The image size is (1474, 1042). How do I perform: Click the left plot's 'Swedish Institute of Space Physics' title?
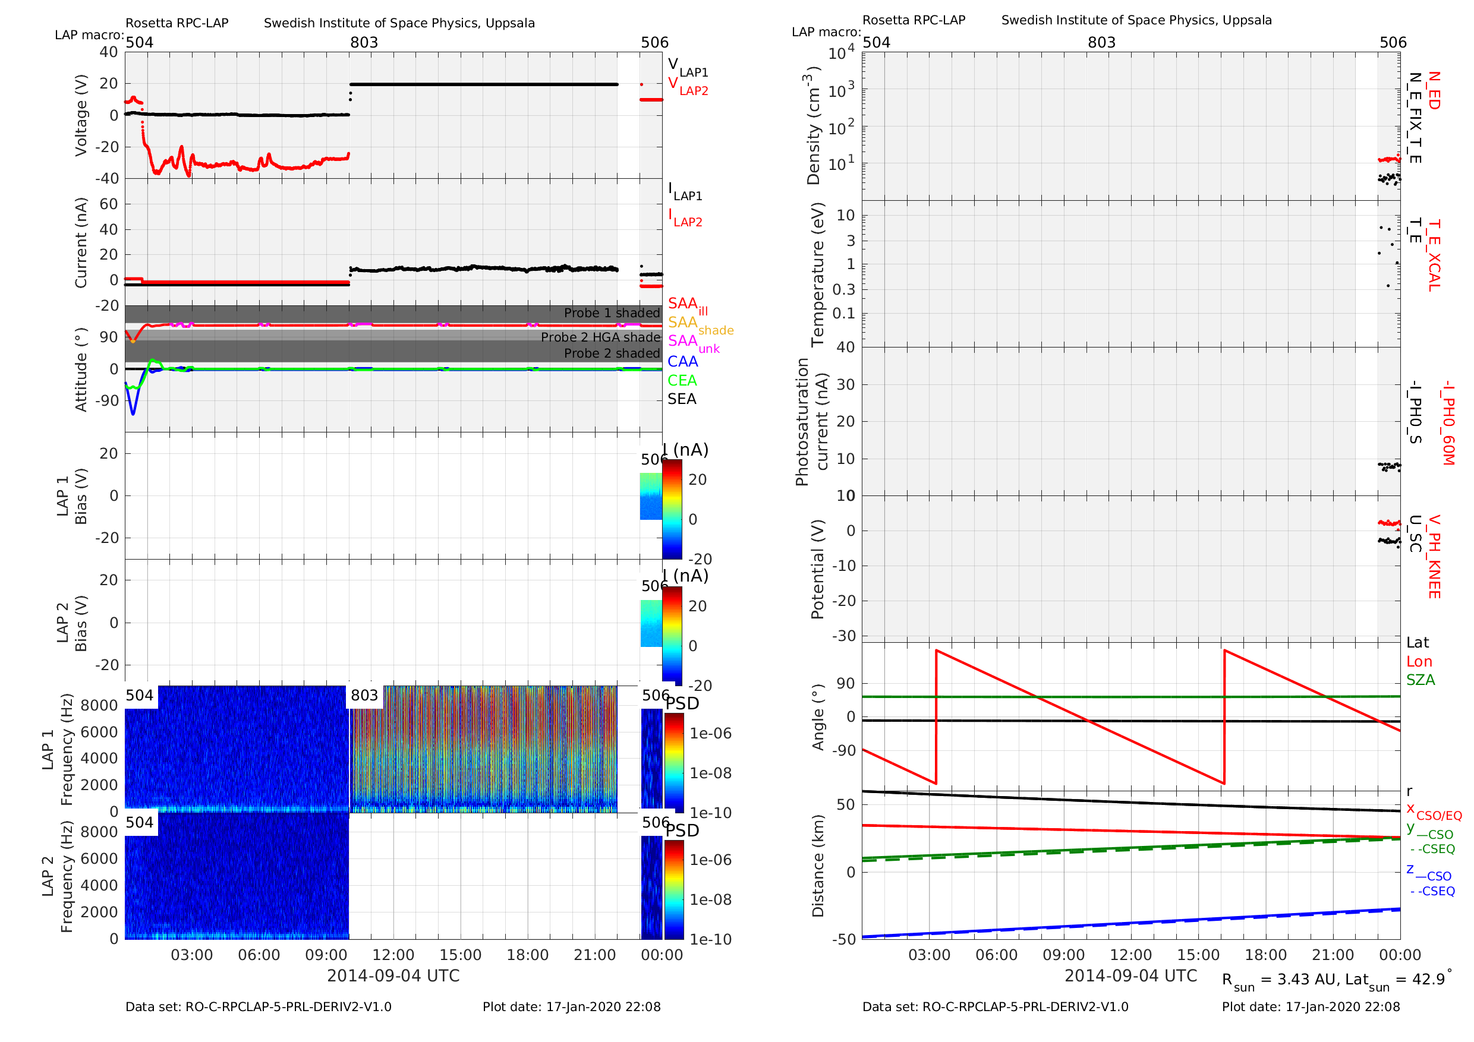pos(399,23)
